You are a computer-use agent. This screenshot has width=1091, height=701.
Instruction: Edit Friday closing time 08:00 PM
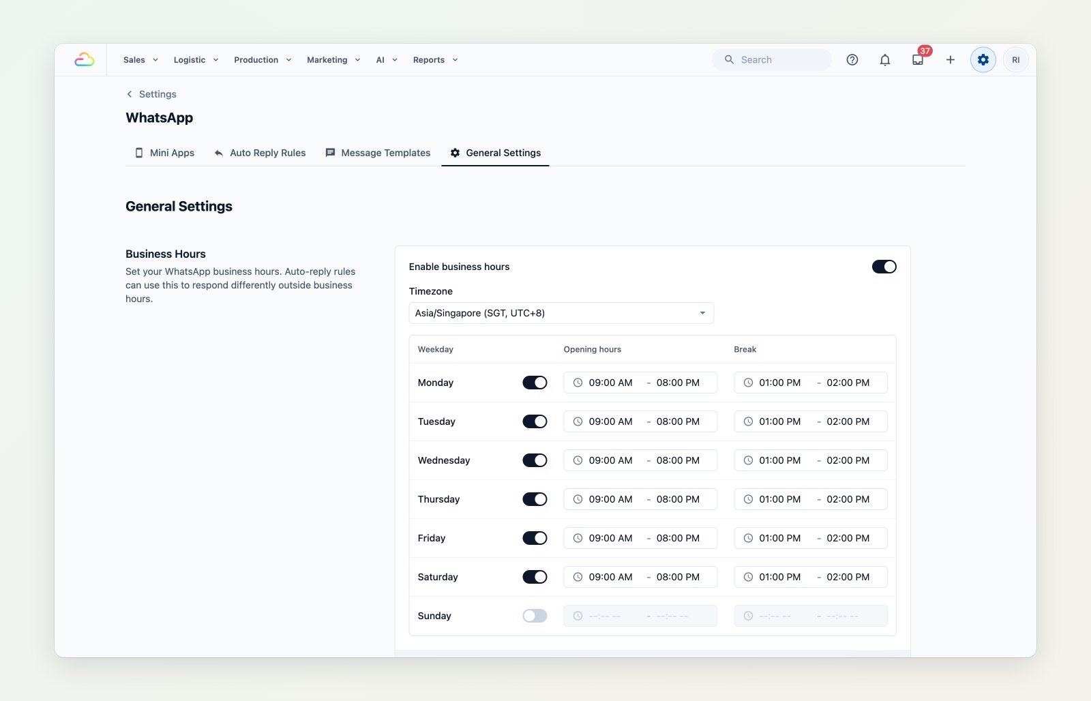tap(678, 538)
